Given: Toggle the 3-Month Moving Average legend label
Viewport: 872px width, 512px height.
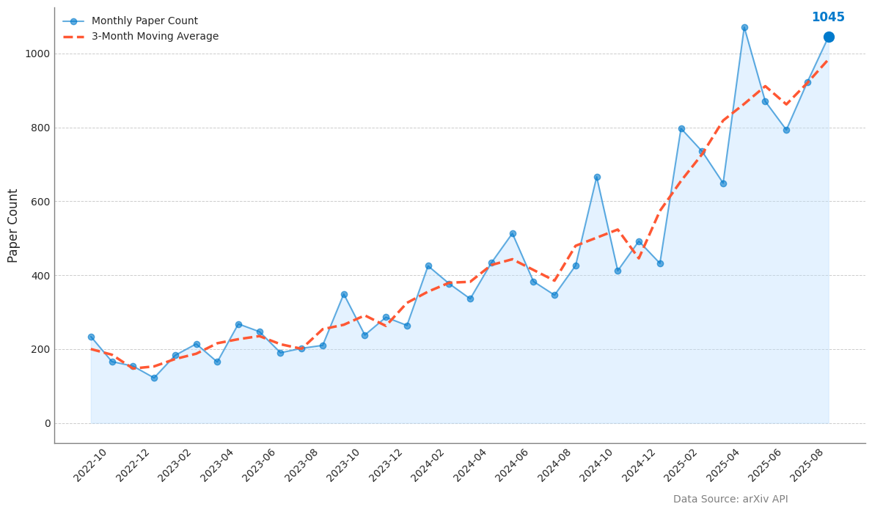Looking at the screenshot, I should pos(155,37).
